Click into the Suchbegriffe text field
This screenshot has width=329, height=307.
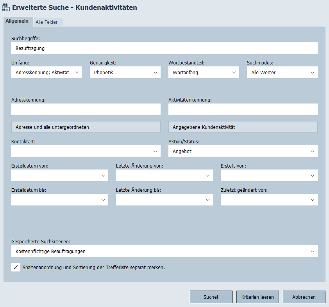coord(164,48)
